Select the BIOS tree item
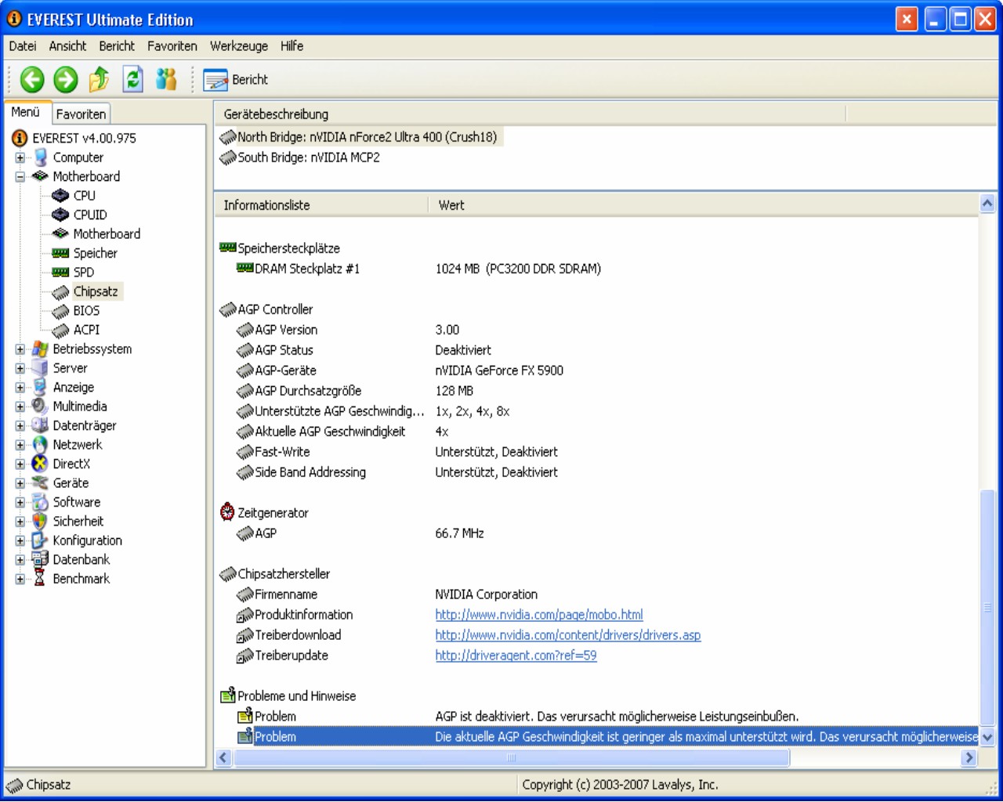The image size is (1003, 802). pos(86,311)
